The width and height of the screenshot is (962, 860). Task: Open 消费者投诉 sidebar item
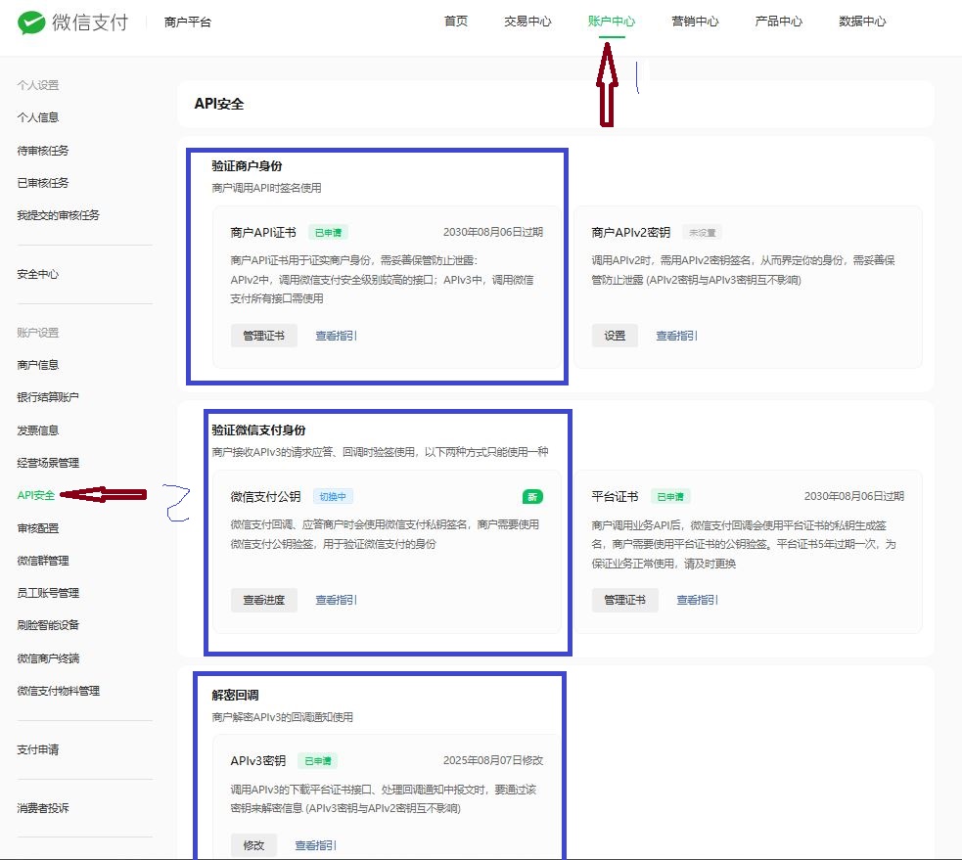pyautogui.click(x=43, y=808)
